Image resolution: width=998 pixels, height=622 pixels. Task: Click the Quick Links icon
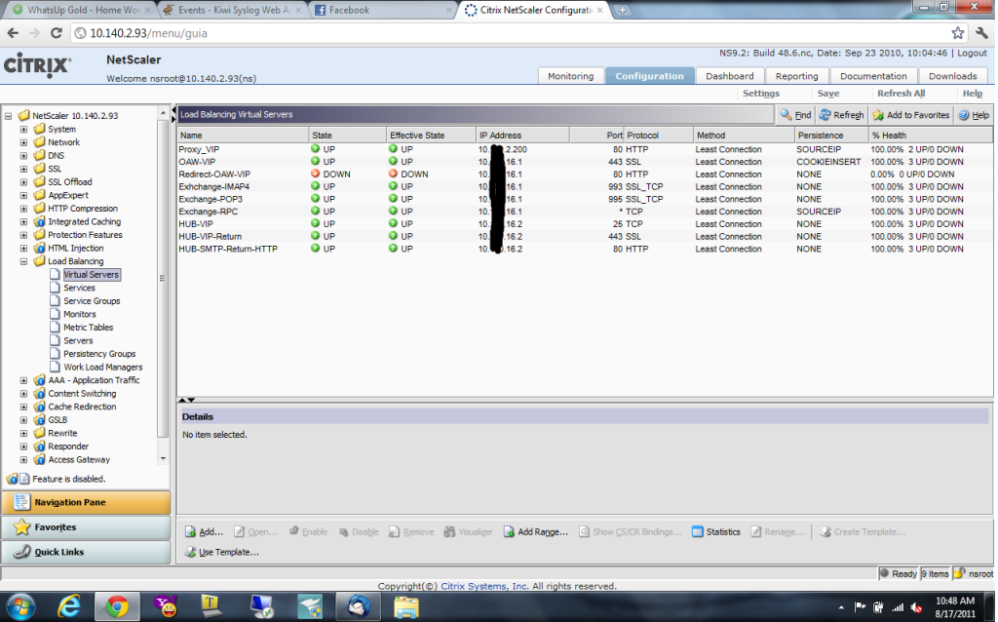[x=21, y=552]
